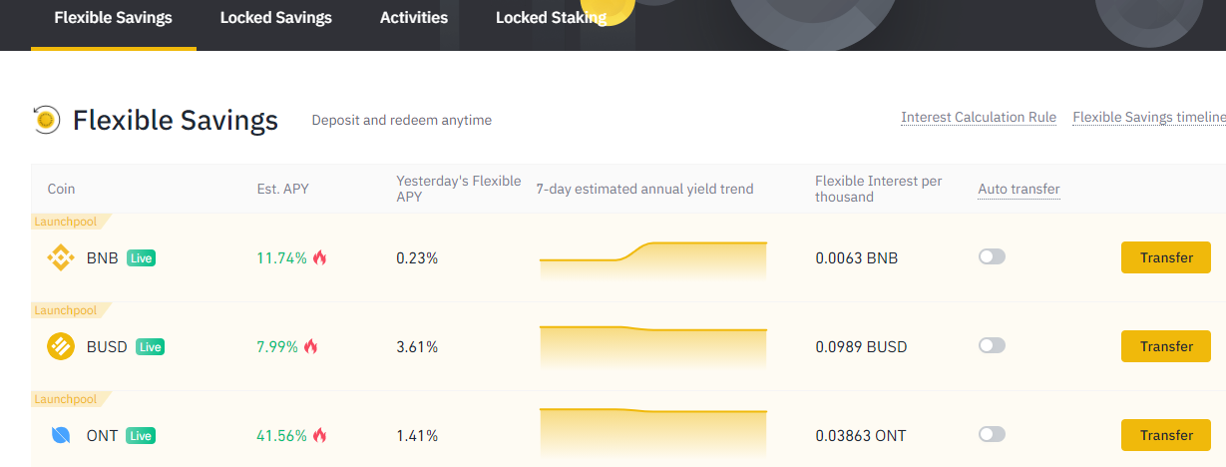Open the Flexible Savings timeline link

point(1149,117)
